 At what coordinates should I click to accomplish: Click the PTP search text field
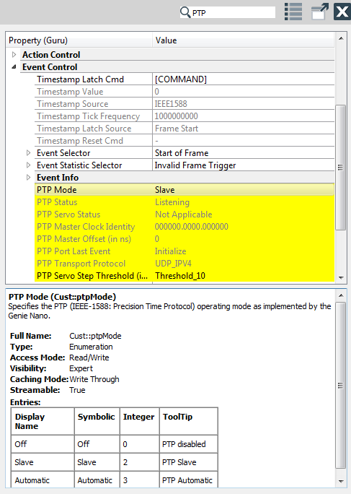(233, 12)
